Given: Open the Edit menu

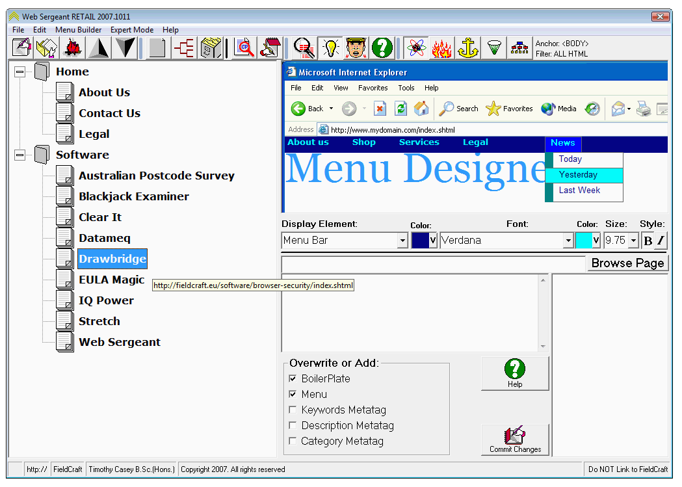Looking at the screenshot, I should (x=40, y=30).
